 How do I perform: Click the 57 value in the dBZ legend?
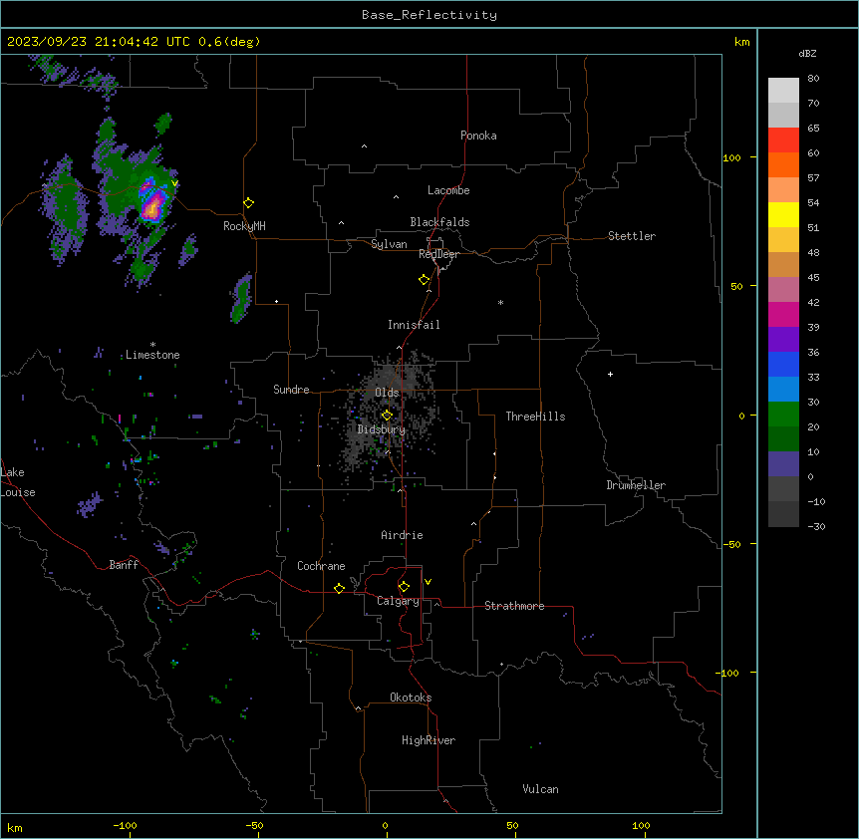coord(813,177)
